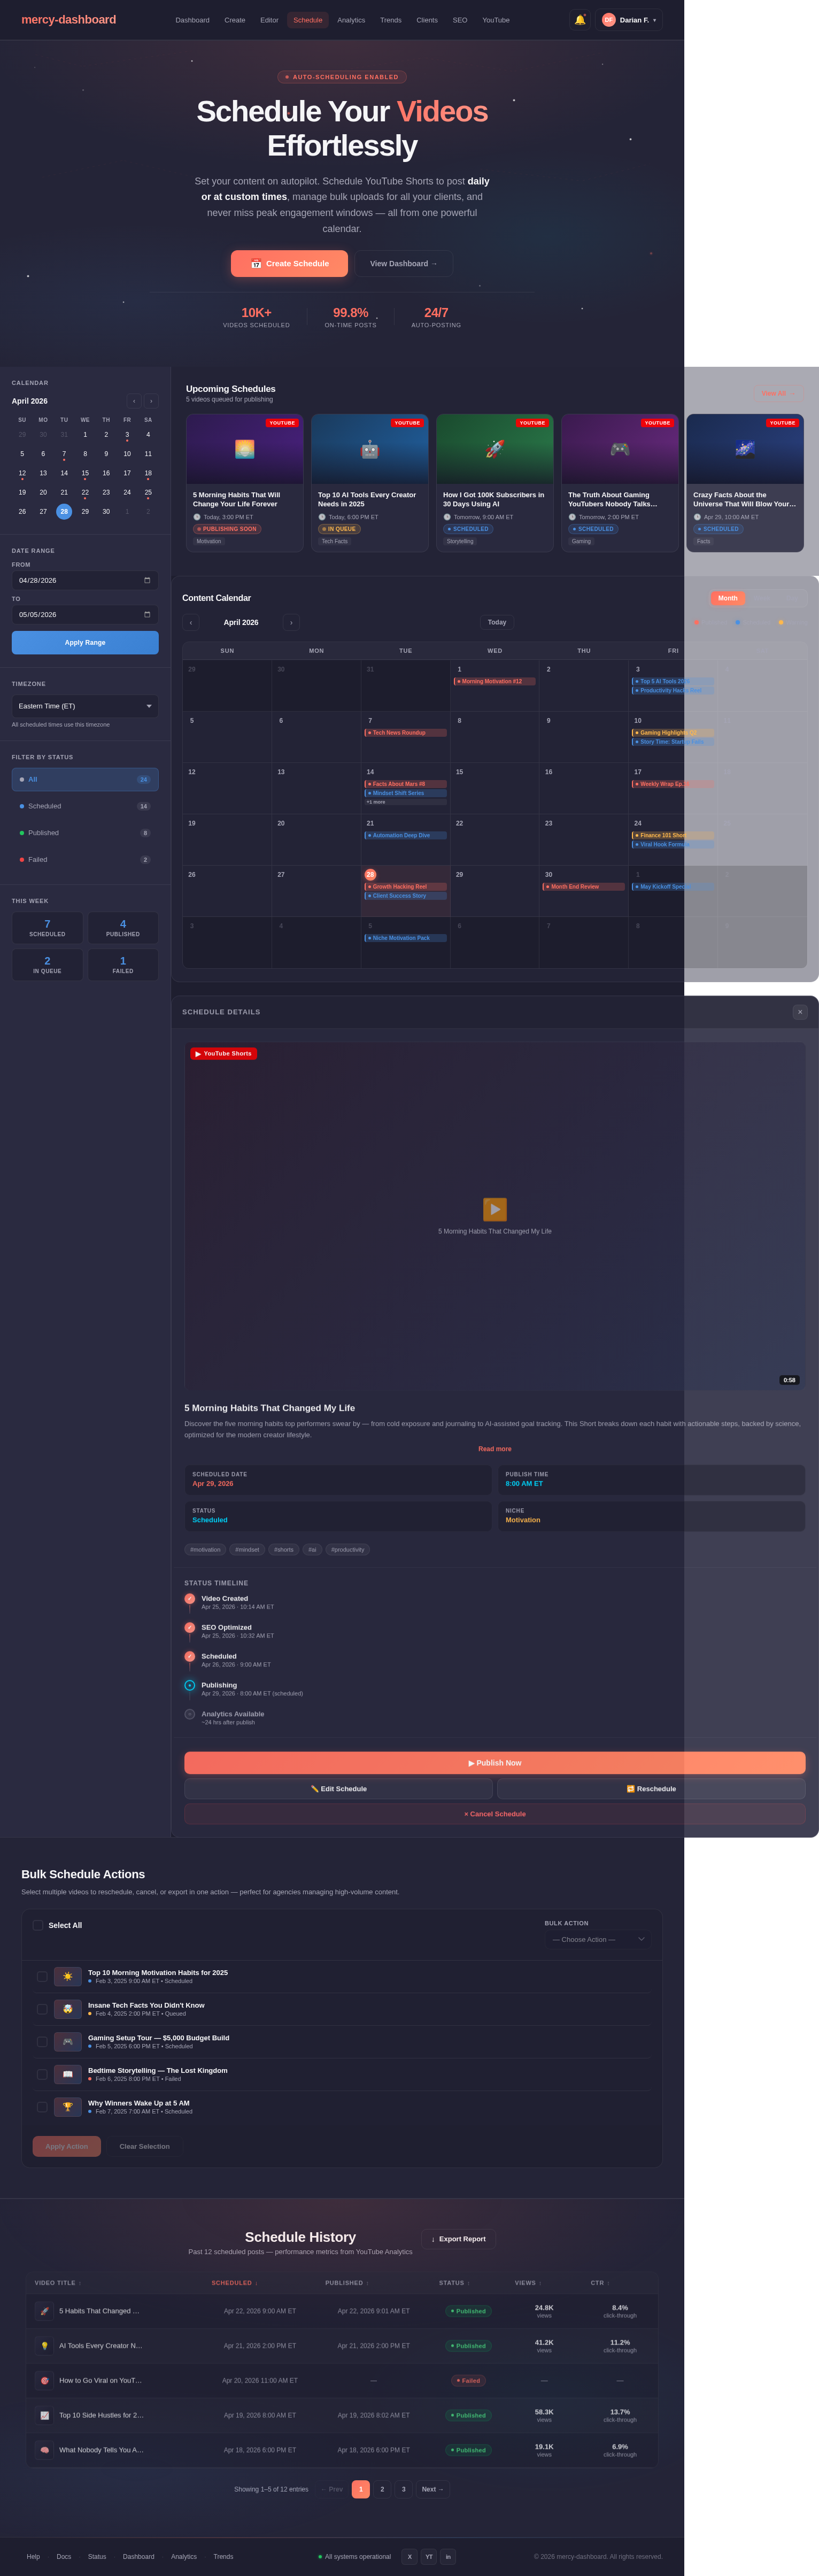Click the Video Created timeline checkmark
819x2576 pixels.
coord(190,1599)
